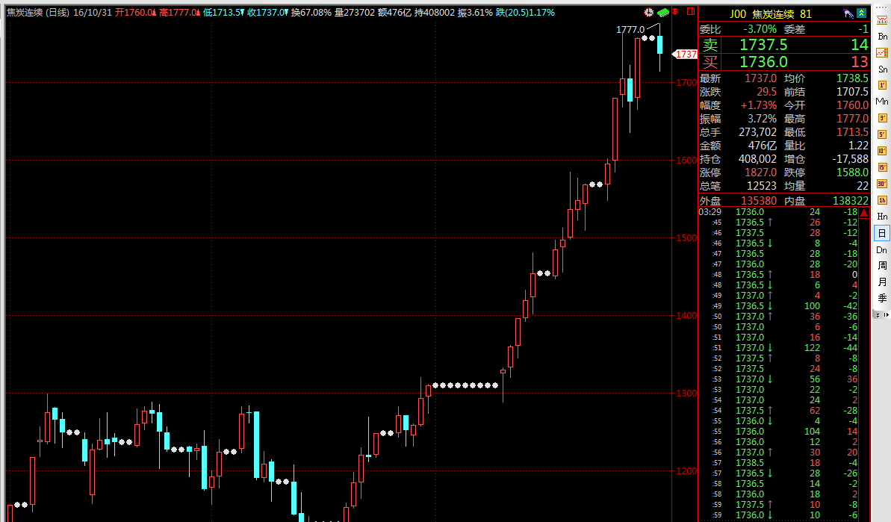Click the 总手 273,702 value
The image size is (891, 522).
(x=757, y=131)
